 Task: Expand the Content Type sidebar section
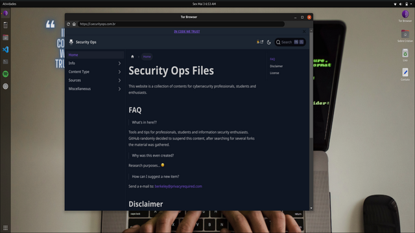tap(119, 72)
